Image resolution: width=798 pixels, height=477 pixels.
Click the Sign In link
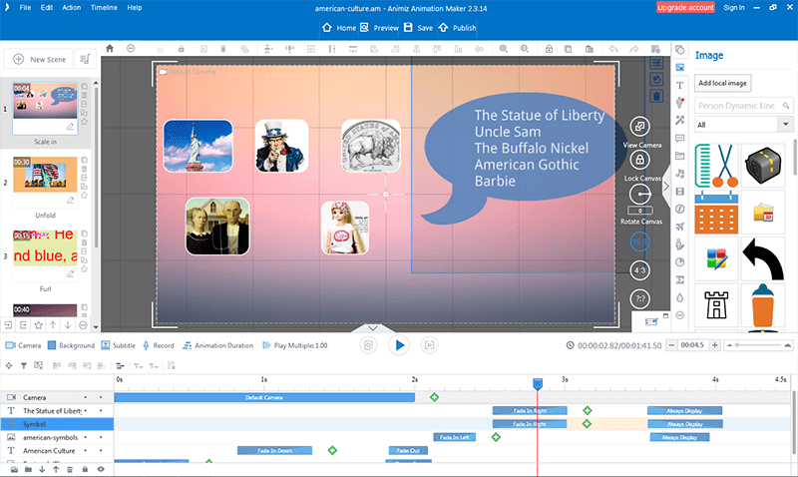[734, 8]
